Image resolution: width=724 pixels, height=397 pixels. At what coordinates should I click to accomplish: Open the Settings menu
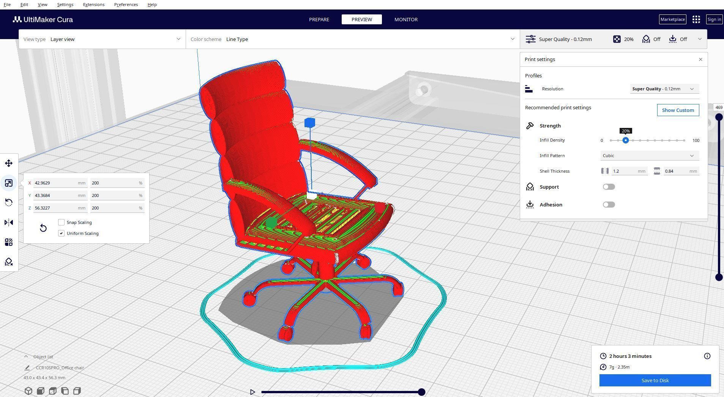(x=65, y=5)
